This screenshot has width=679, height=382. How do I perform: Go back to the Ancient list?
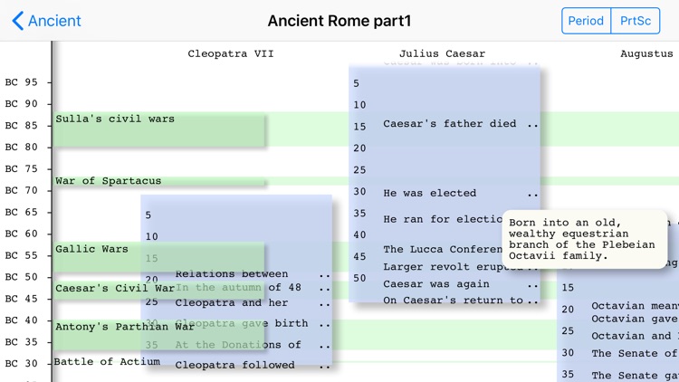47,21
